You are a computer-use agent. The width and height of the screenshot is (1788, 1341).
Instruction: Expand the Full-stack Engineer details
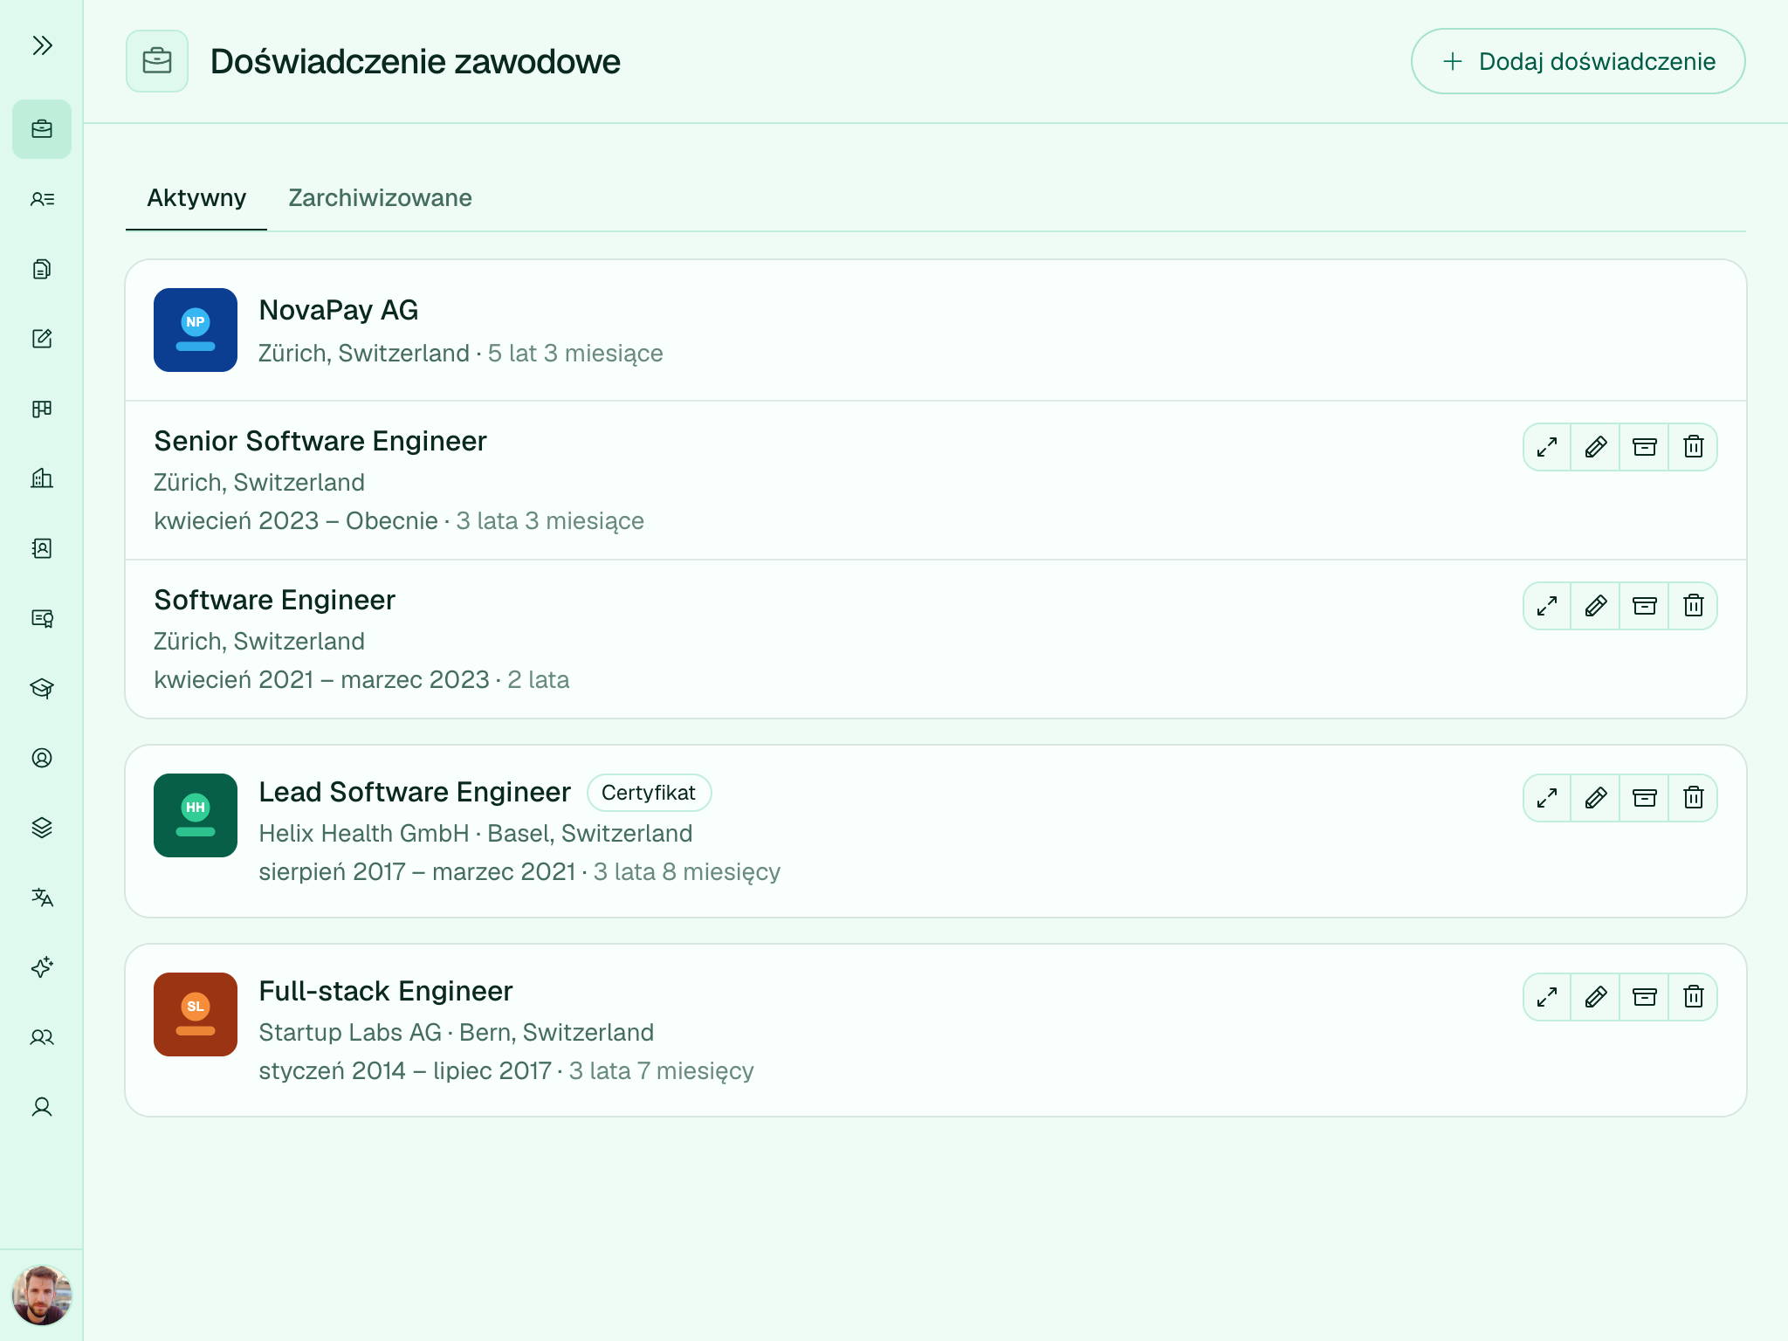(x=1547, y=997)
